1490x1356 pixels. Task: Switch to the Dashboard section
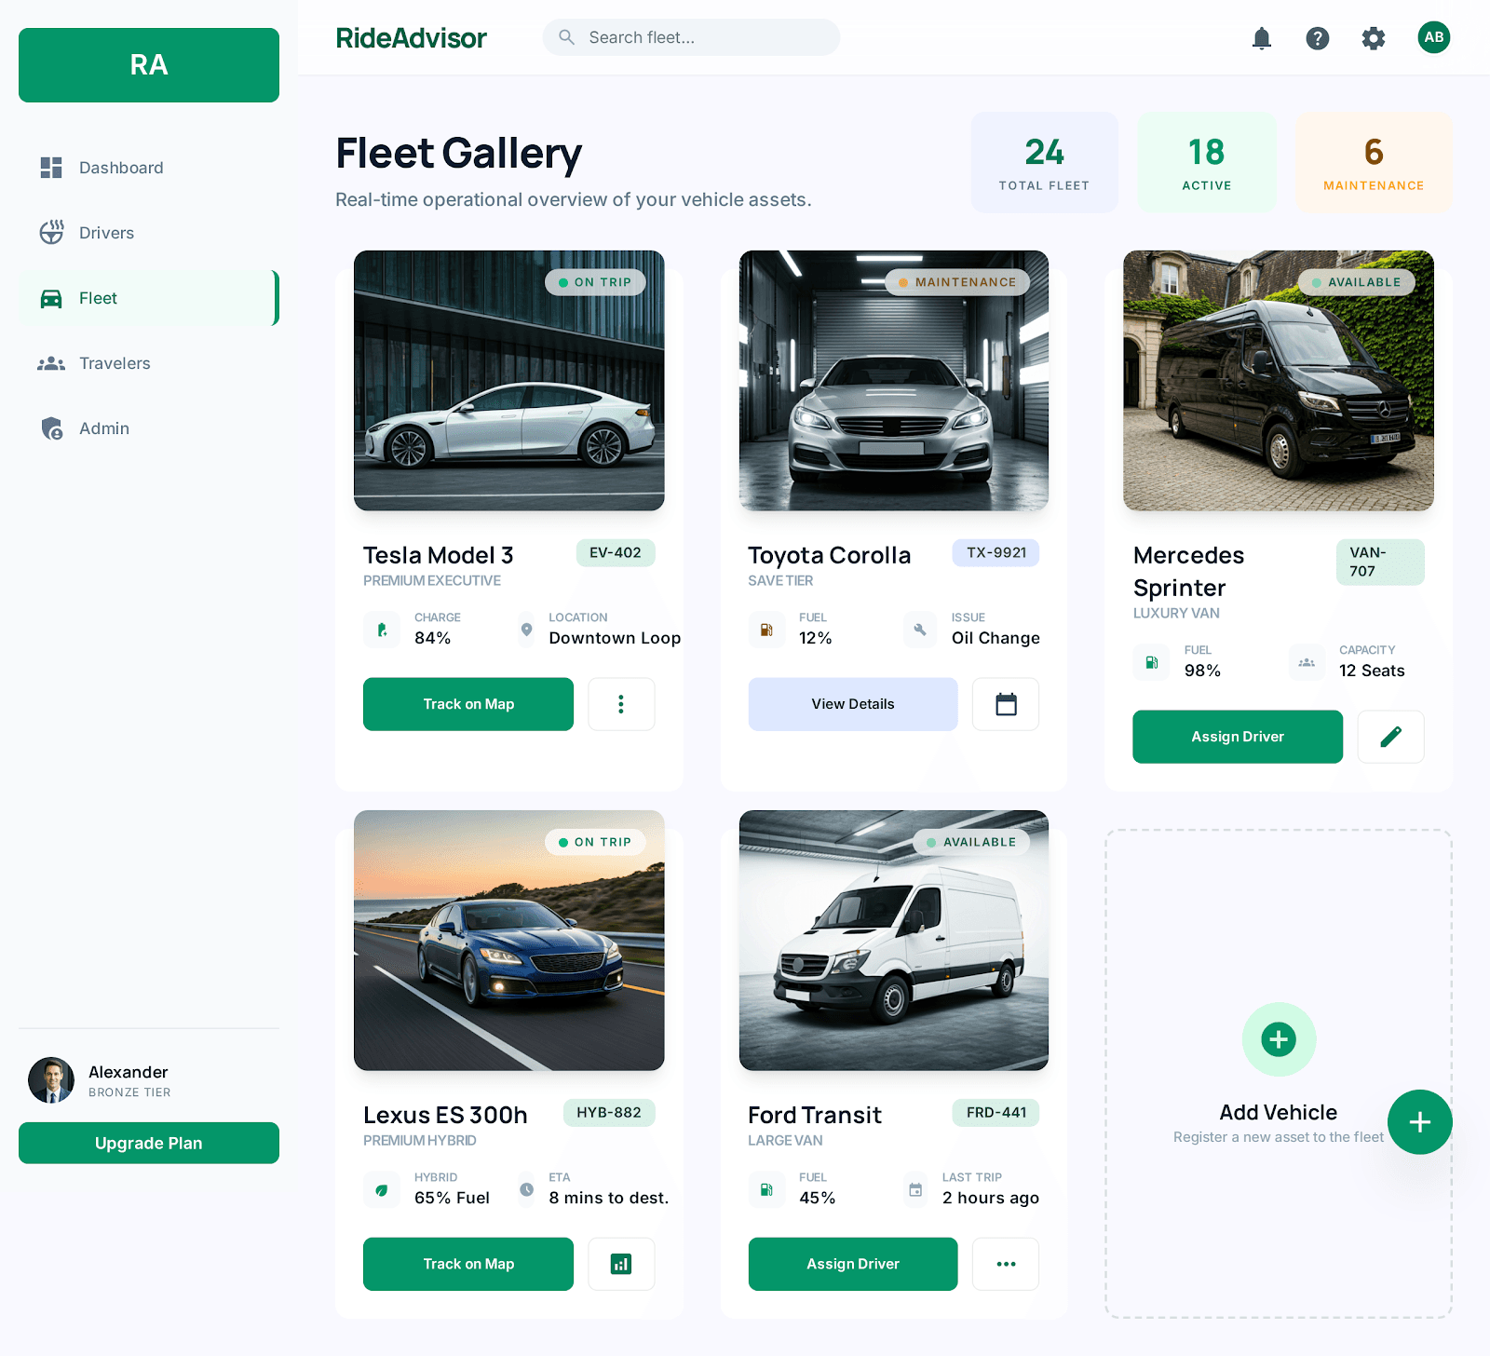120,168
